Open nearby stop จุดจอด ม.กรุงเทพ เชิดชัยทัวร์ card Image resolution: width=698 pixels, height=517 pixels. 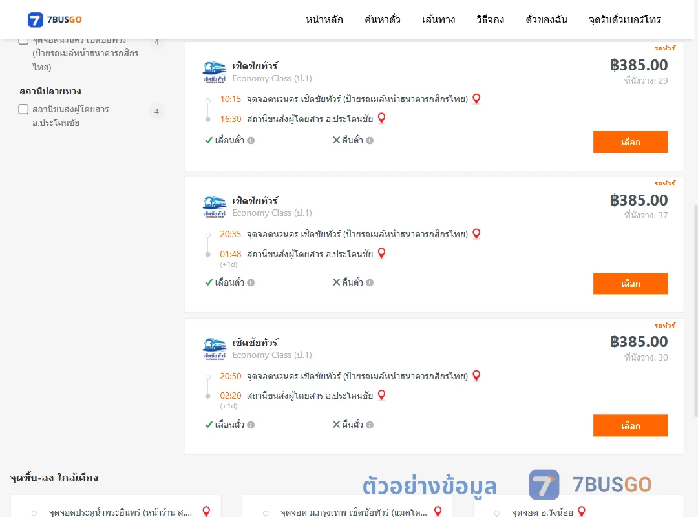(x=347, y=506)
